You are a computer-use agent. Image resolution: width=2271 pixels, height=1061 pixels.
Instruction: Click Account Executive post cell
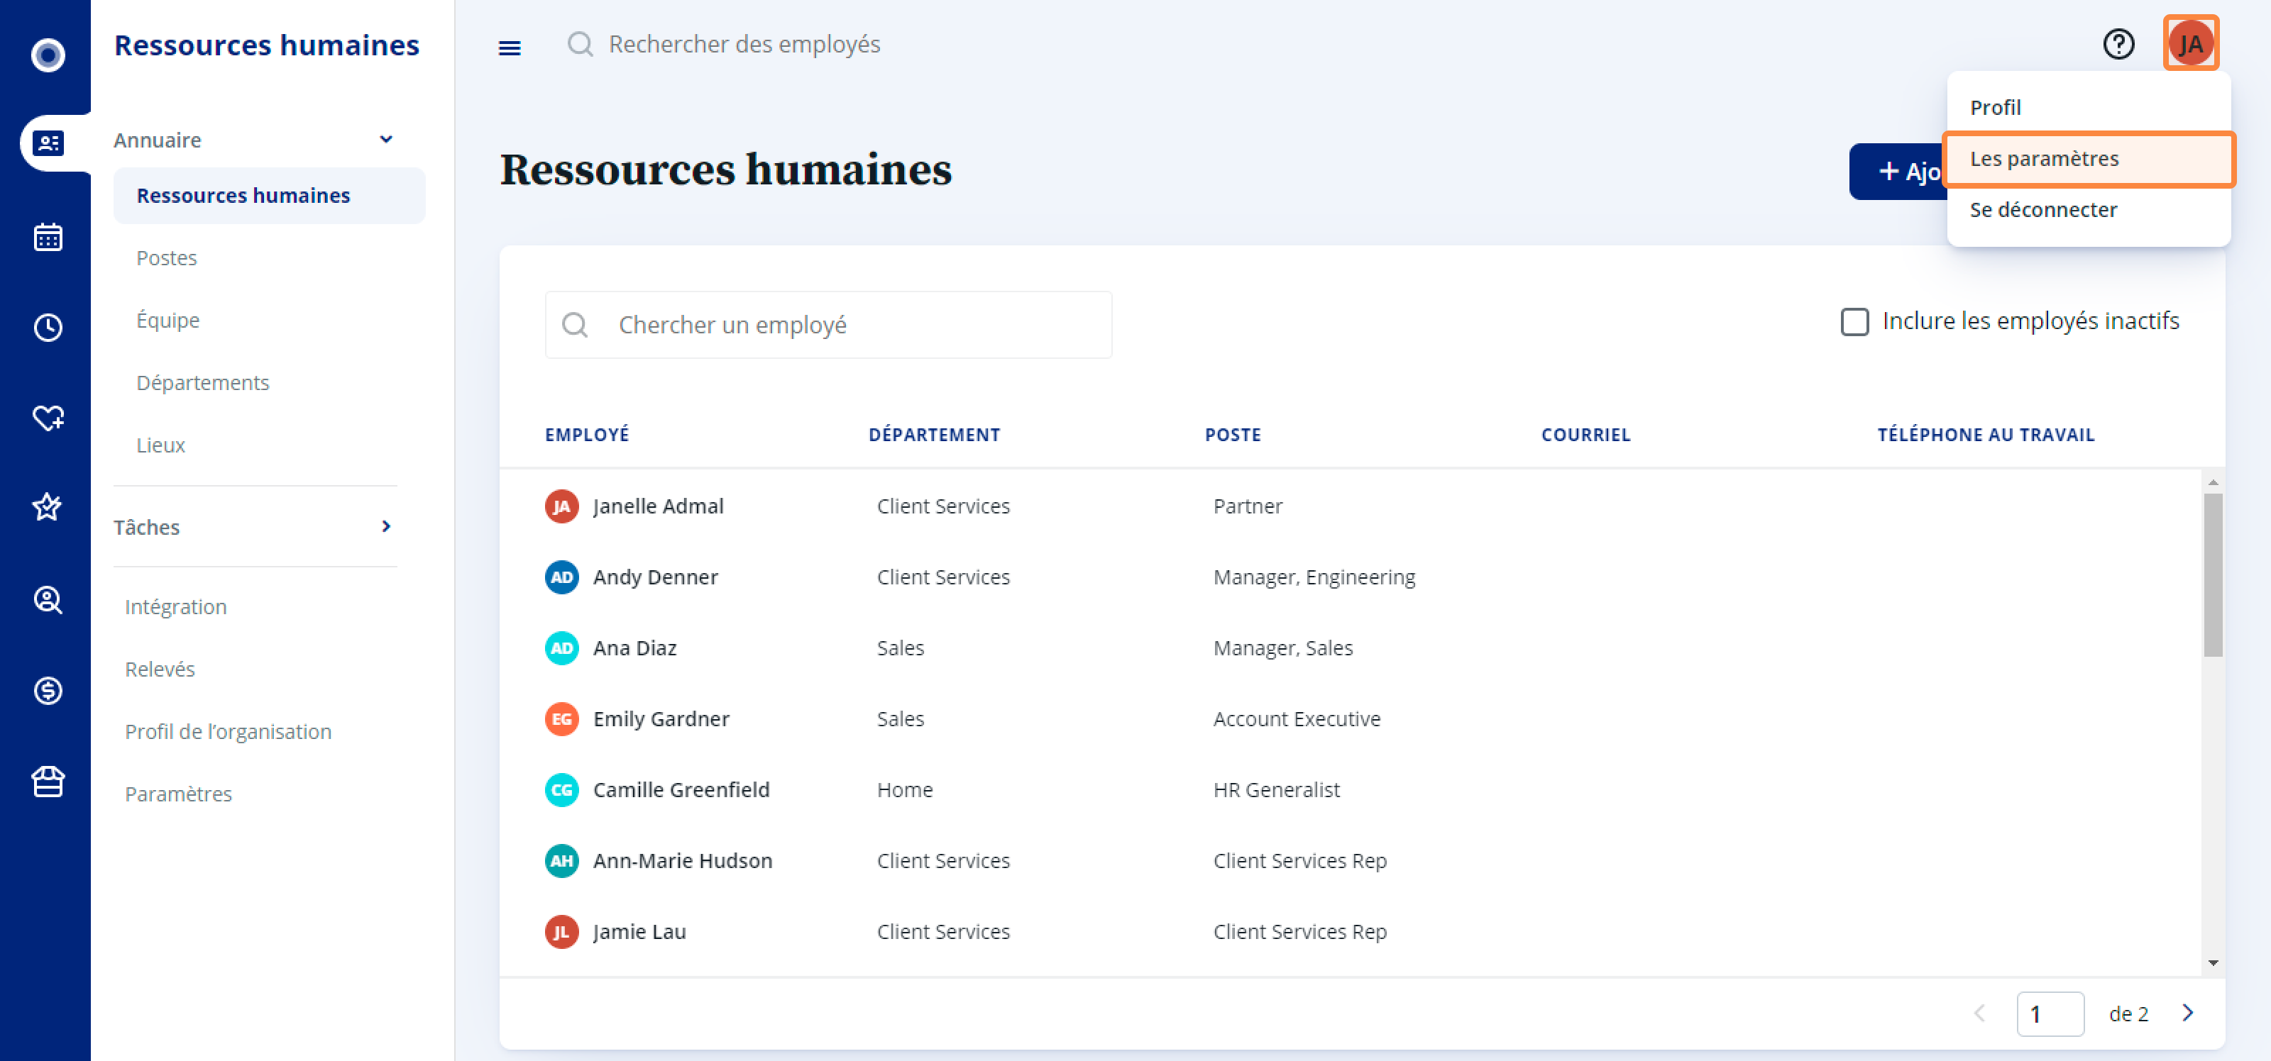1297,719
